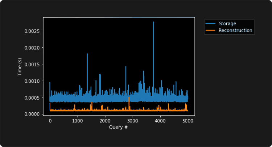Screen dimensions: 272x147
Task: Click the 5000 tick on the x-axis
Action: [x=188, y=121]
